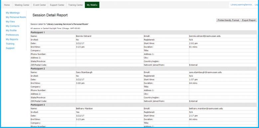Click Participant 1 External network value
The image size is (259, 128).
[193, 65]
